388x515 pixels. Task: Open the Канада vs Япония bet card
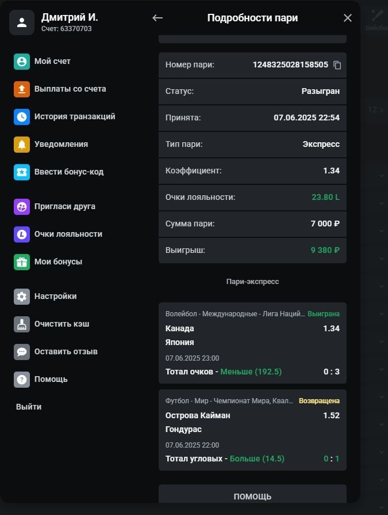[252, 343]
